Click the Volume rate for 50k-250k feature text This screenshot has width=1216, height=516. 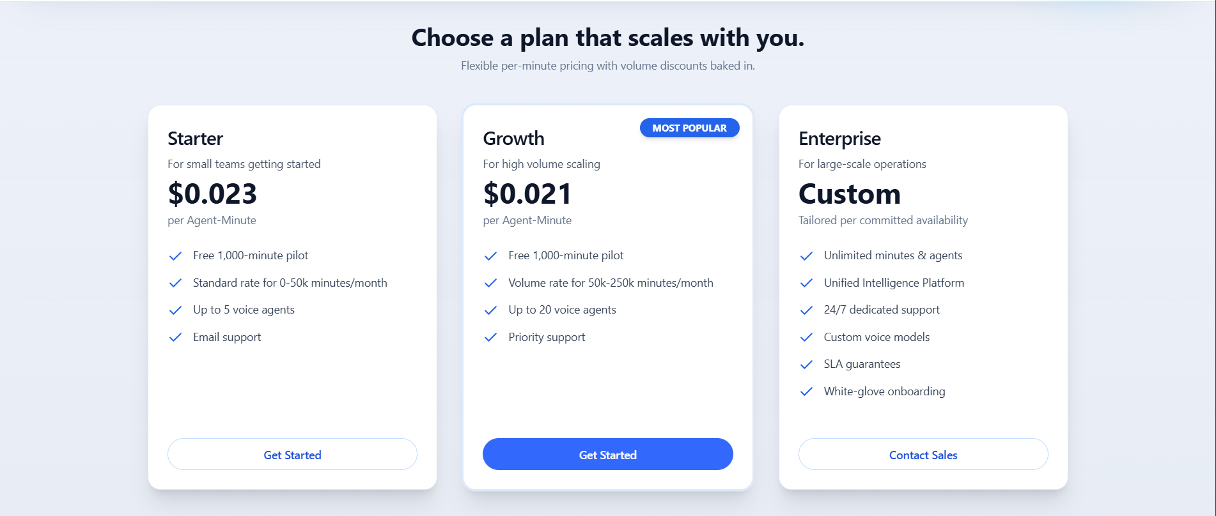click(611, 283)
